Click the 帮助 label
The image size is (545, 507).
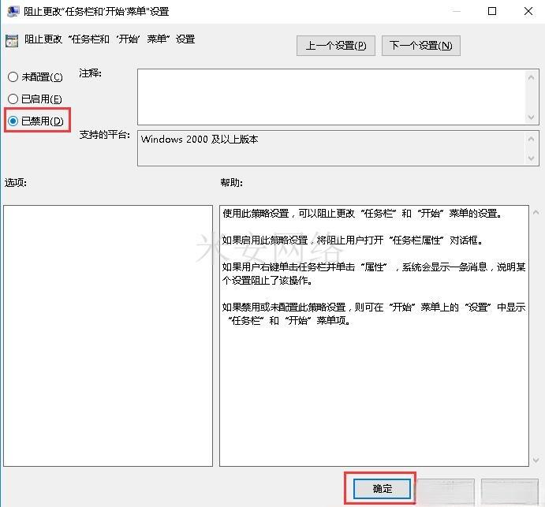pyautogui.click(x=231, y=182)
